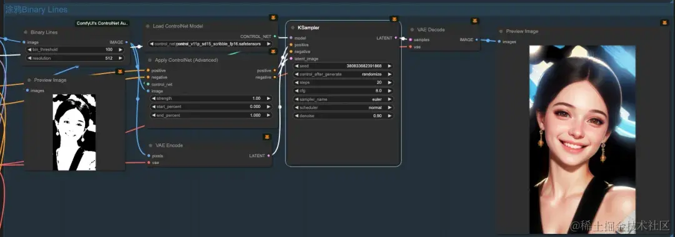Click the control_net input port on Apply ControlNet
Image resolution: width=675 pixels, height=237 pixels.
click(x=147, y=84)
